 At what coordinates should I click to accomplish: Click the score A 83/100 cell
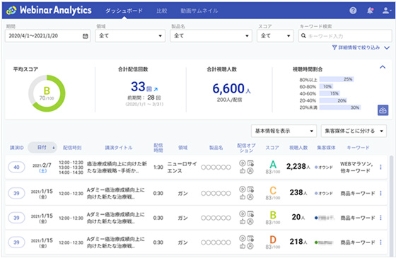point(273,167)
